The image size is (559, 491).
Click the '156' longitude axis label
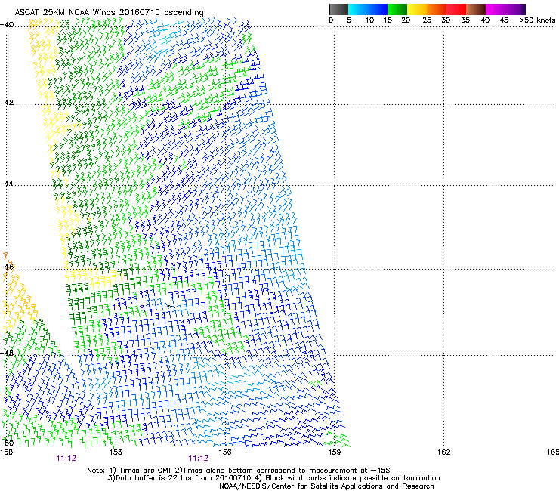coord(225,452)
